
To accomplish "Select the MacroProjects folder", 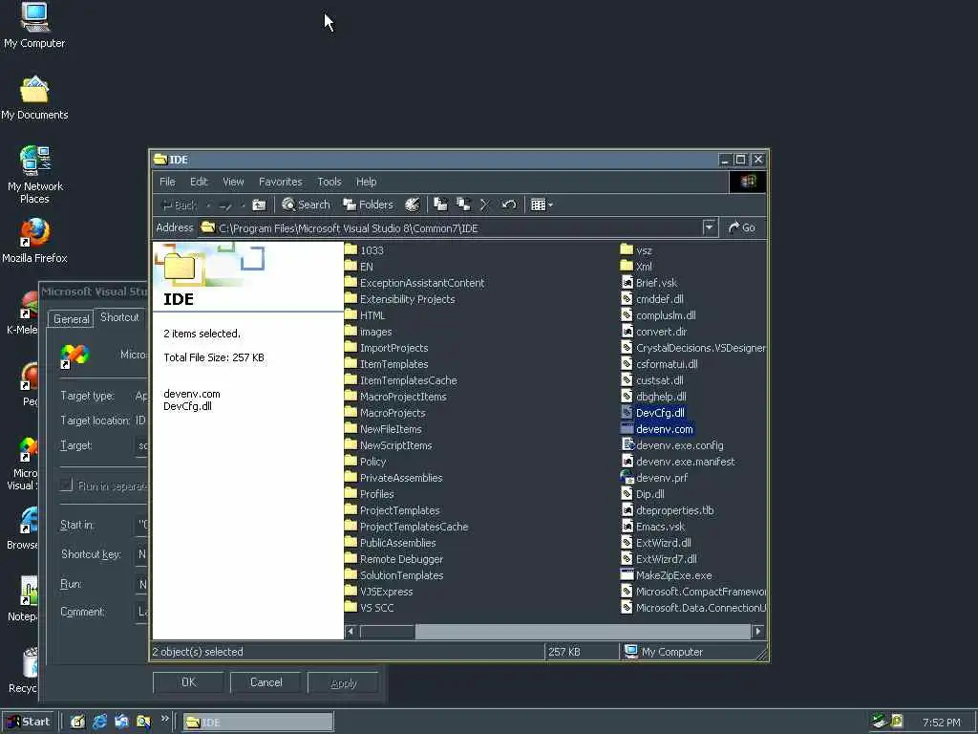I will click(x=385, y=413).
